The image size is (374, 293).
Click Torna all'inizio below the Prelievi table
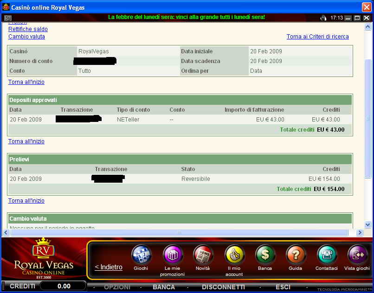click(x=26, y=201)
